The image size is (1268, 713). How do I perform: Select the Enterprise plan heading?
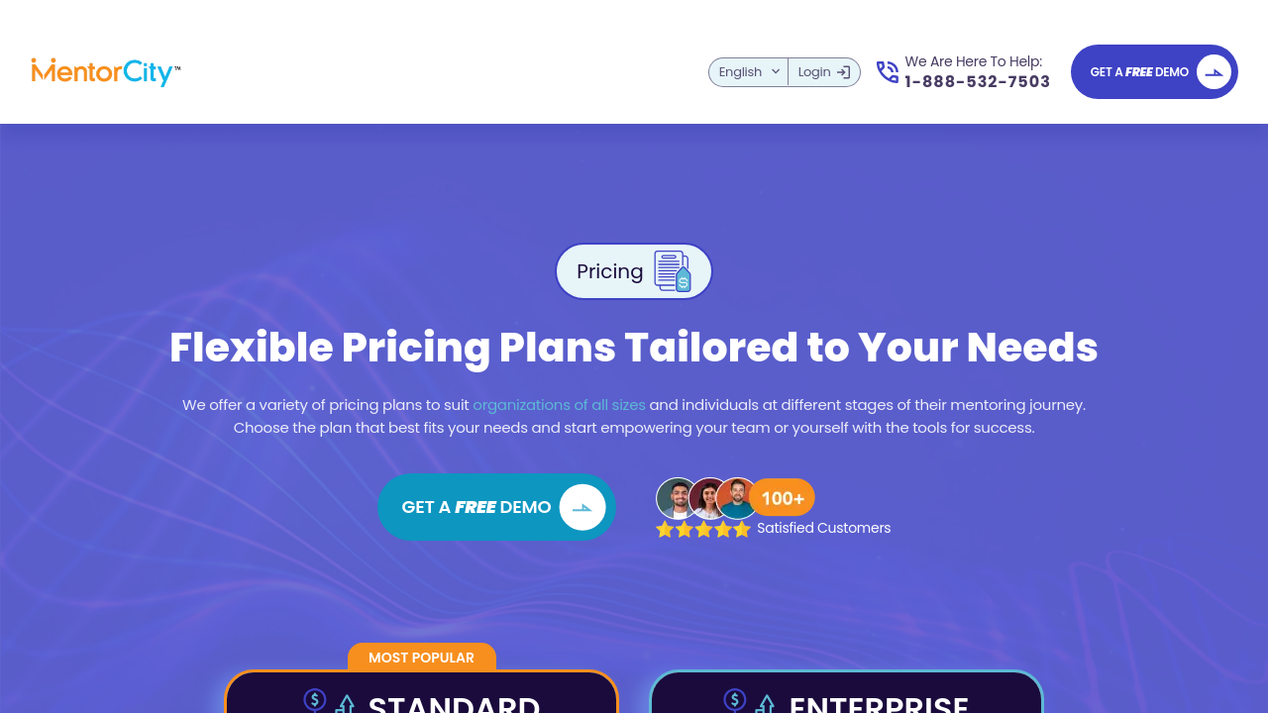879,704
